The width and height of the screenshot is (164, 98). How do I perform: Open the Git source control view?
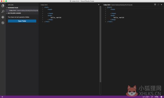point(3,17)
